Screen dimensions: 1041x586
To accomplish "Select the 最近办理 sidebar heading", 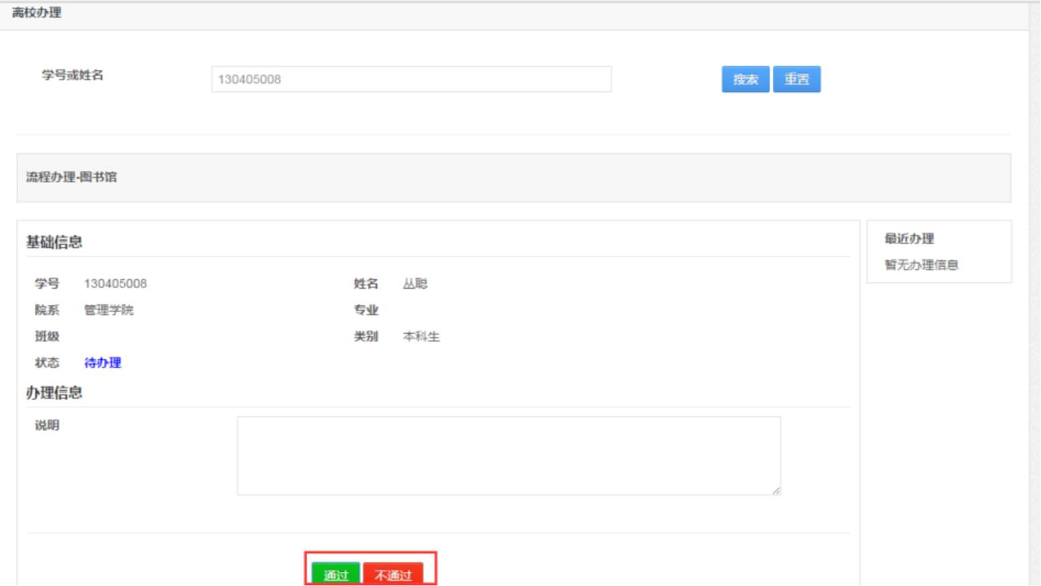I will coord(909,238).
